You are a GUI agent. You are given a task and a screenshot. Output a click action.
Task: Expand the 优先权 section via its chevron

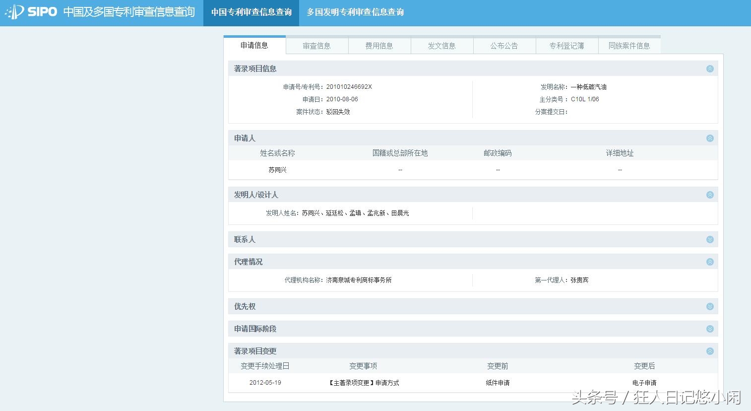coord(710,306)
